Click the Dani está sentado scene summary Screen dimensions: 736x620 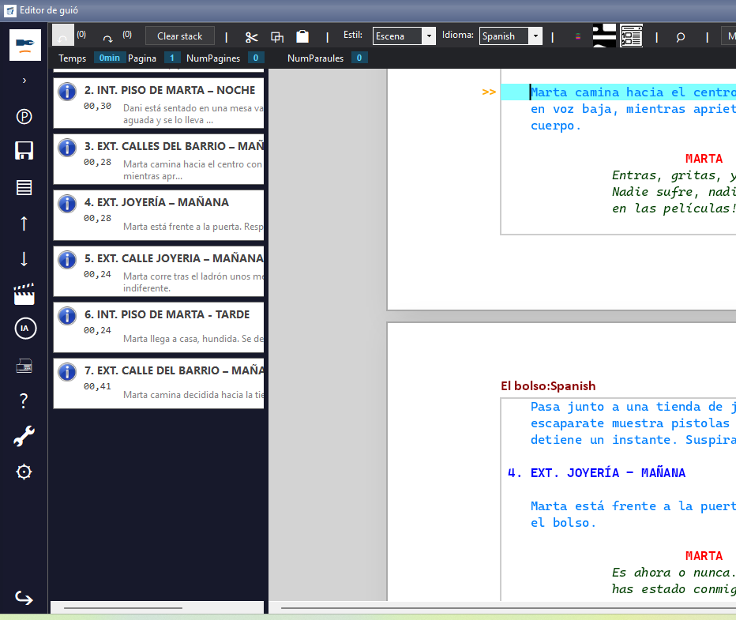coord(193,114)
